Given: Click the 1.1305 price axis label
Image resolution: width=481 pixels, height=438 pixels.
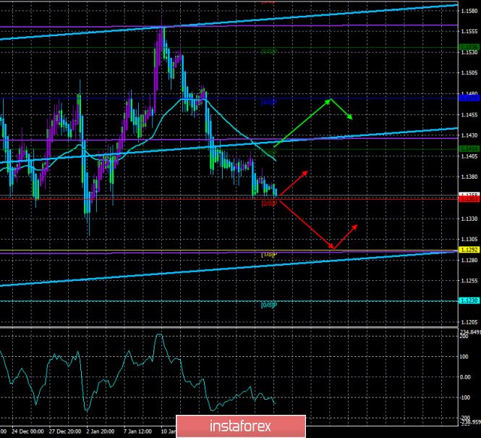Looking at the screenshot, I should tap(469, 240).
